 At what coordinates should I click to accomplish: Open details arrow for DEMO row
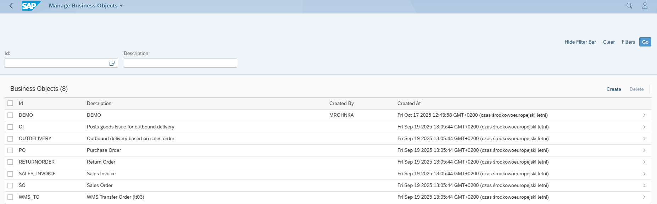644,115
